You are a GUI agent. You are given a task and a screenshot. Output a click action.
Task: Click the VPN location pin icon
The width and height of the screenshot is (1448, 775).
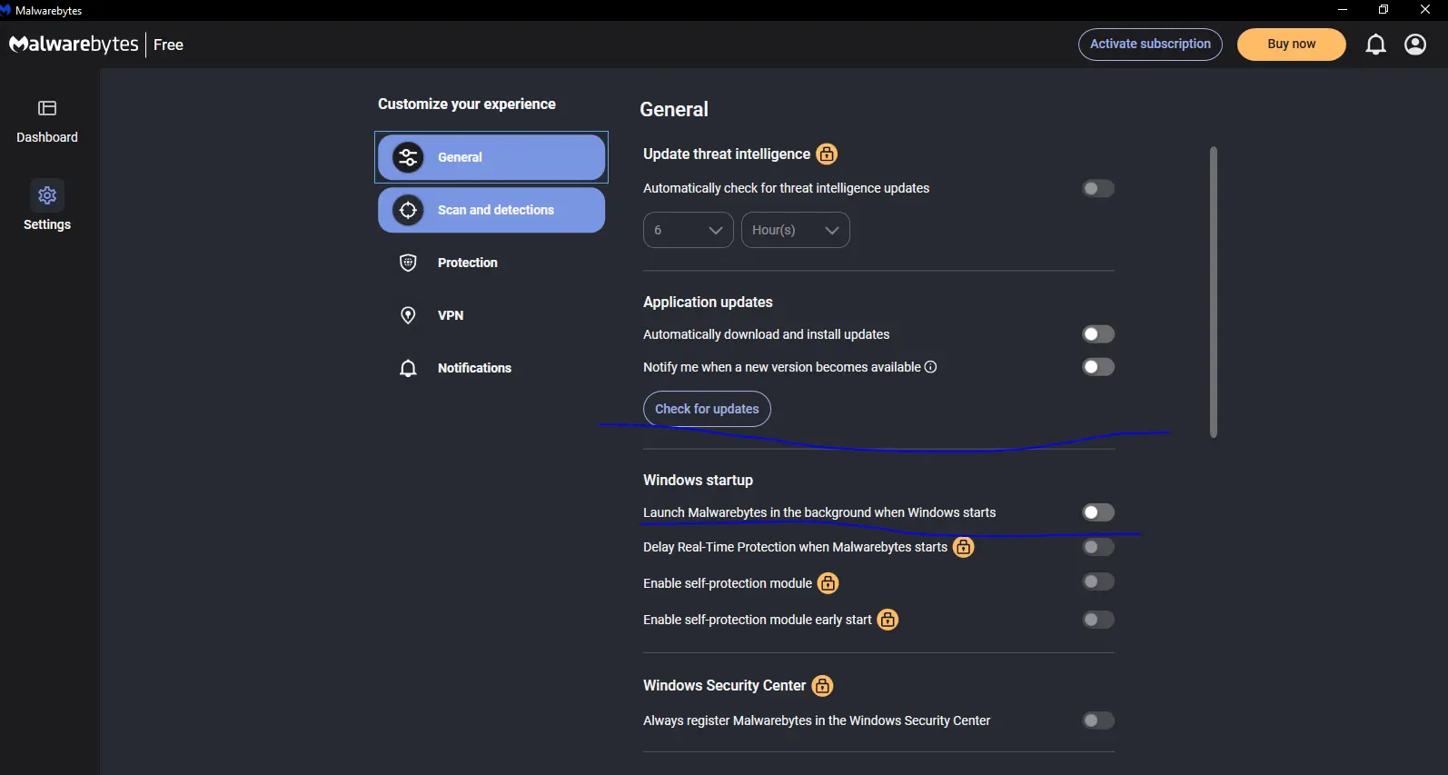pos(408,315)
